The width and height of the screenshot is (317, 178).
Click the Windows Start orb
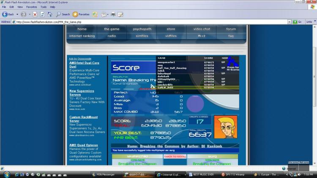[6, 174]
